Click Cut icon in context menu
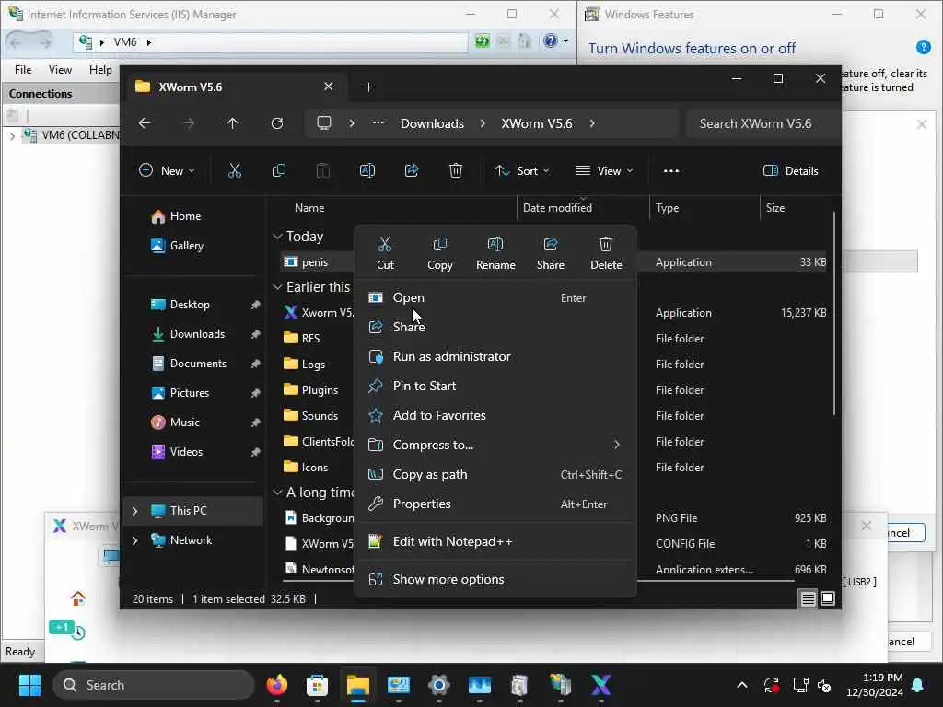The image size is (943, 707). [x=385, y=253]
